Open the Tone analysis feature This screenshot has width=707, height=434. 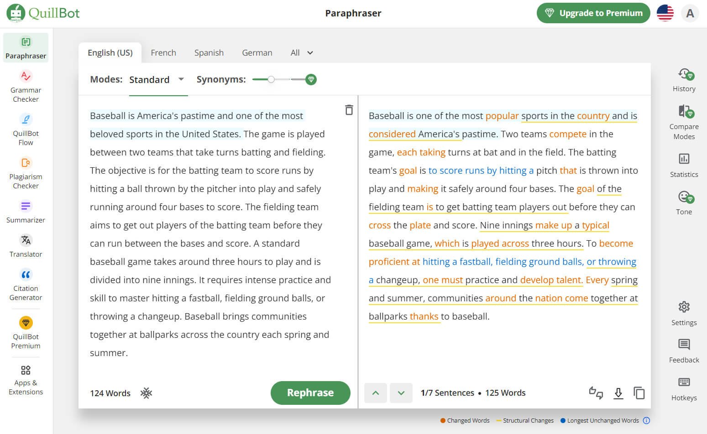click(684, 202)
